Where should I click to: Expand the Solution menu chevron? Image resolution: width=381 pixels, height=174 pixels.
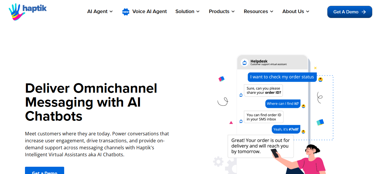pos(198,12)
